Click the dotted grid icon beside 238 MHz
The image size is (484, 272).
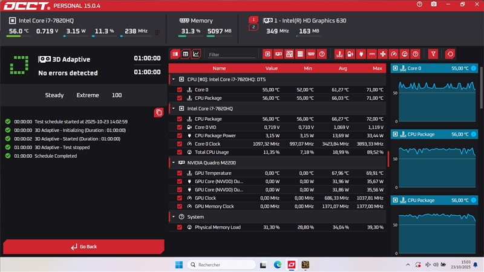point(157,33)
